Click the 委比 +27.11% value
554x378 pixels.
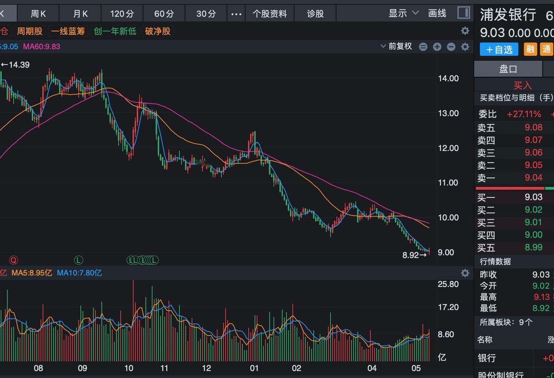point(524,114)
